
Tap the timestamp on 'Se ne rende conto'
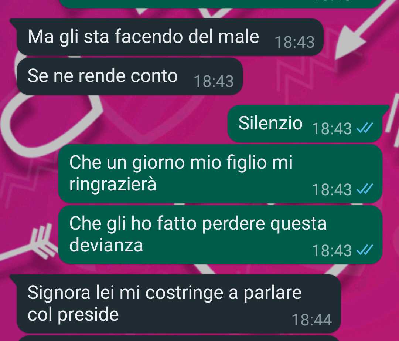214,81
